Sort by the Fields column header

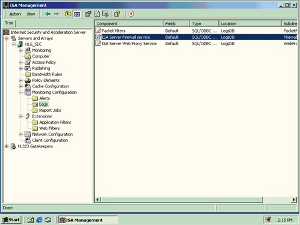tap(177, 23)
